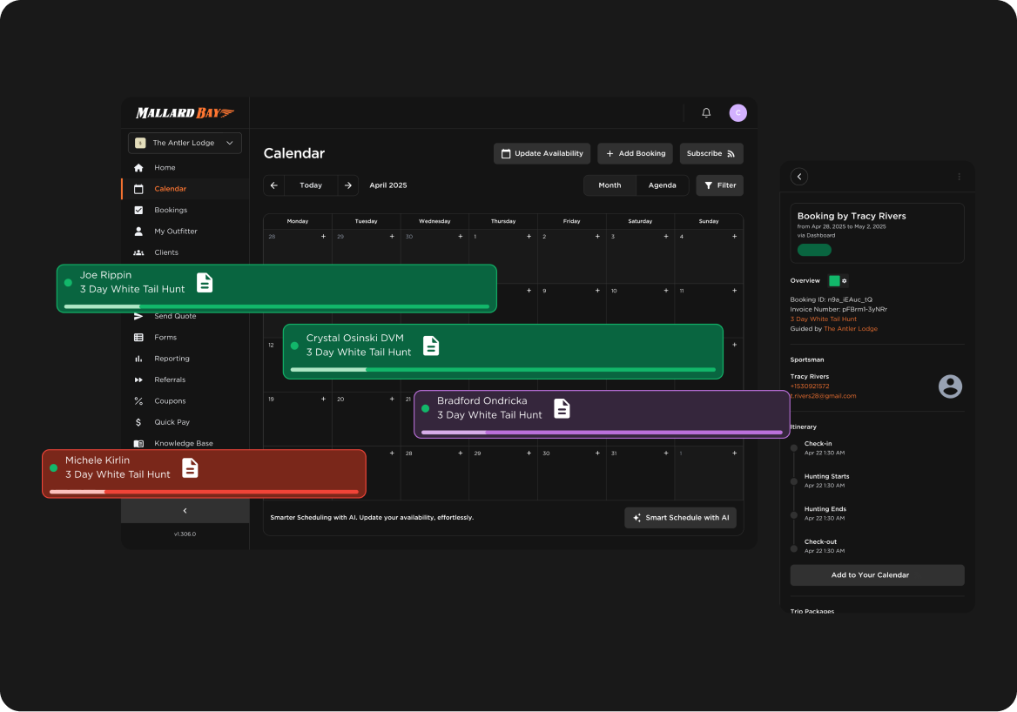Click the user avatar in the top bar
1017x712 pixels.
[x=737, y=112]
